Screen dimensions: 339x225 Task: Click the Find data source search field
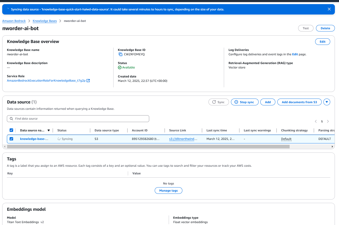(x=78, y=119)
